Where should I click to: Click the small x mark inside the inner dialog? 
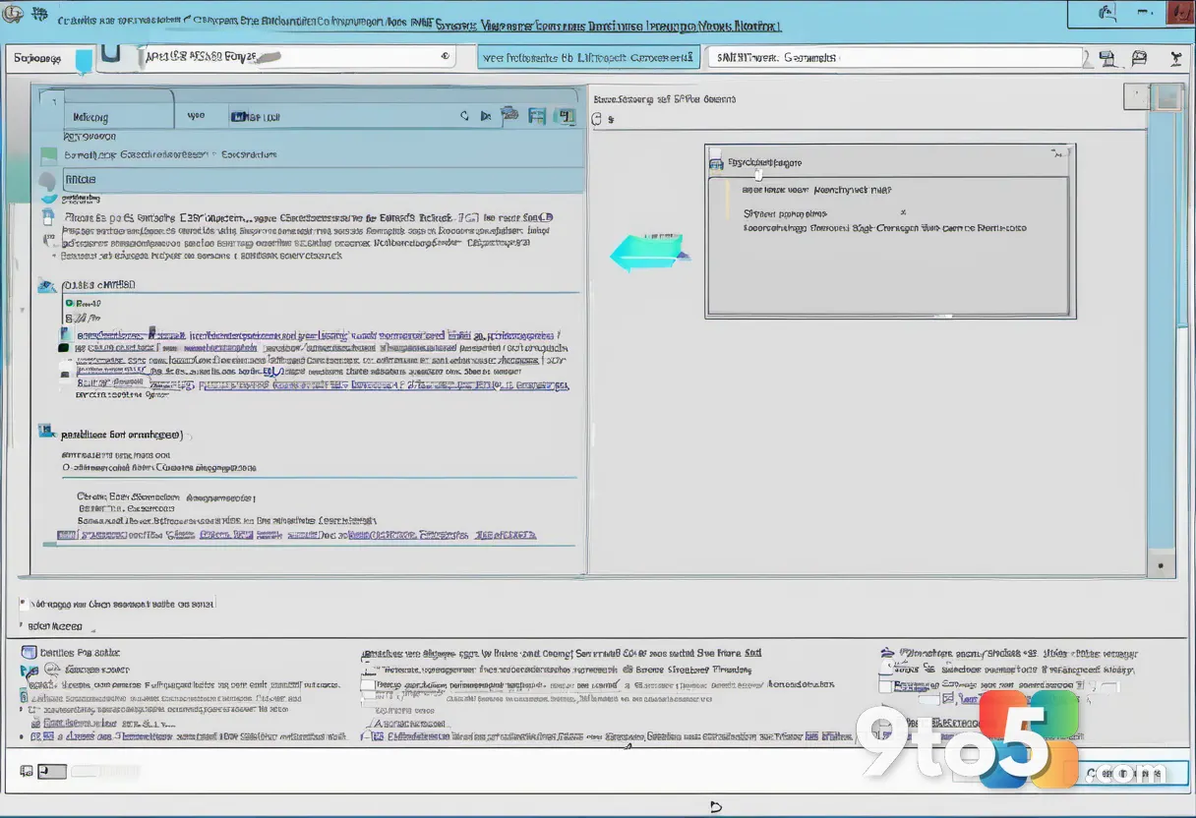[x=903, y=212]
